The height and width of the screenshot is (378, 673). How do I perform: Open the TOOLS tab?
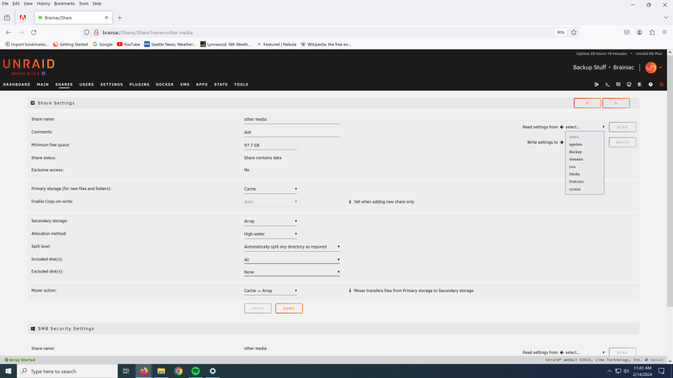pos(241,85)
